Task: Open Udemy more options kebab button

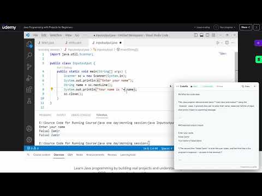Action: [x=257, y=27]
